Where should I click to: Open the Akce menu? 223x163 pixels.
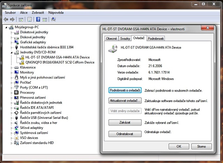24,13
